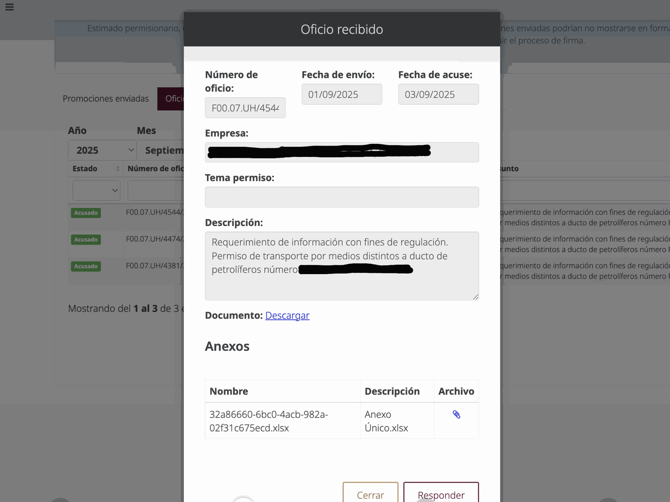Click the paperclip icon to open the attachment
Viewport: 670px width, 502px height.
(x=456, y=414)
